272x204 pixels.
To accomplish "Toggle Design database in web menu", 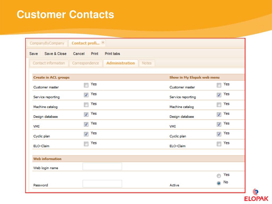I will click(x=219, y=114).
